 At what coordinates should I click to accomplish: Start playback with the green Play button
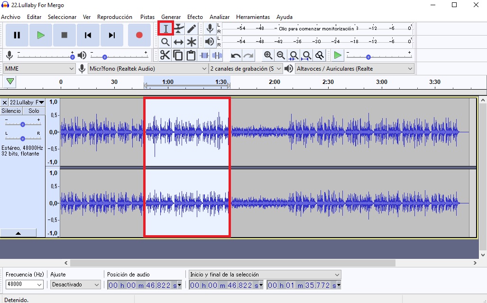(41, 35)
